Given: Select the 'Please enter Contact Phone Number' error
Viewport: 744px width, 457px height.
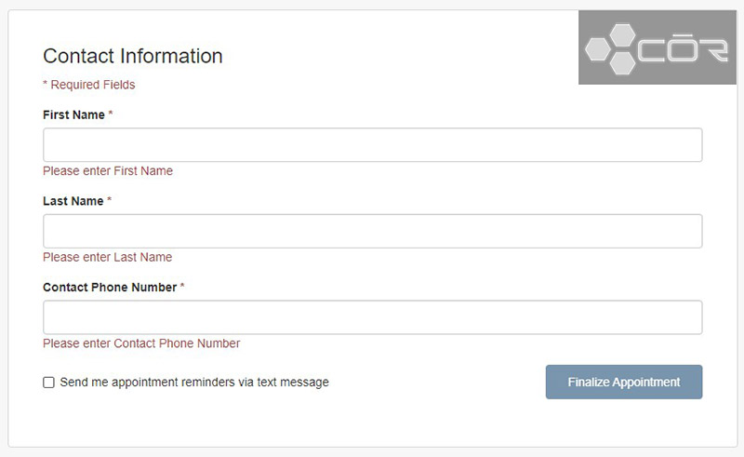Looking at the screenshot, I should coord(141,343).
